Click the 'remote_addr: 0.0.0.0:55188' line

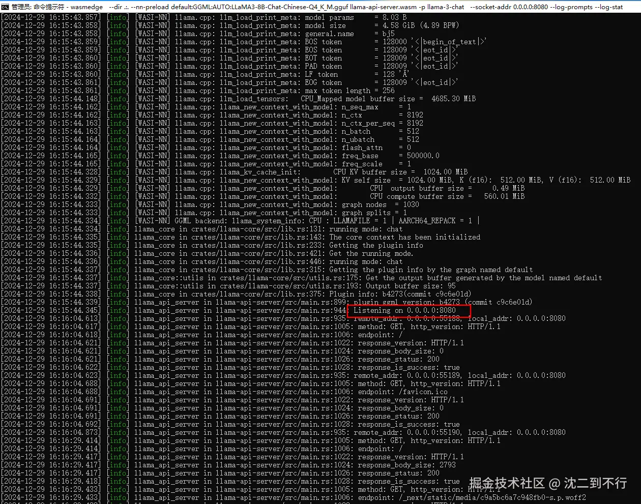point(283,318)
